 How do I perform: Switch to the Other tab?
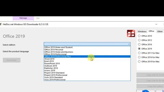(160, 31)
